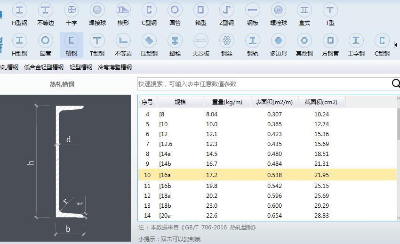The image size is (400, 244).
Task: Select the [18b specification row
Action: coord(267,206)
